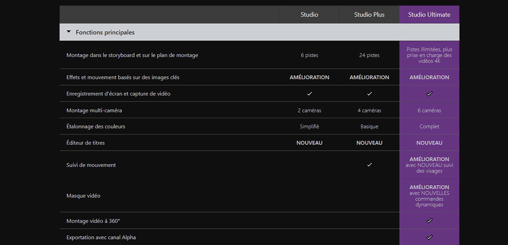
Task: Click the row label Enregistrement d'écran et capture
Action: pos(118,94)
